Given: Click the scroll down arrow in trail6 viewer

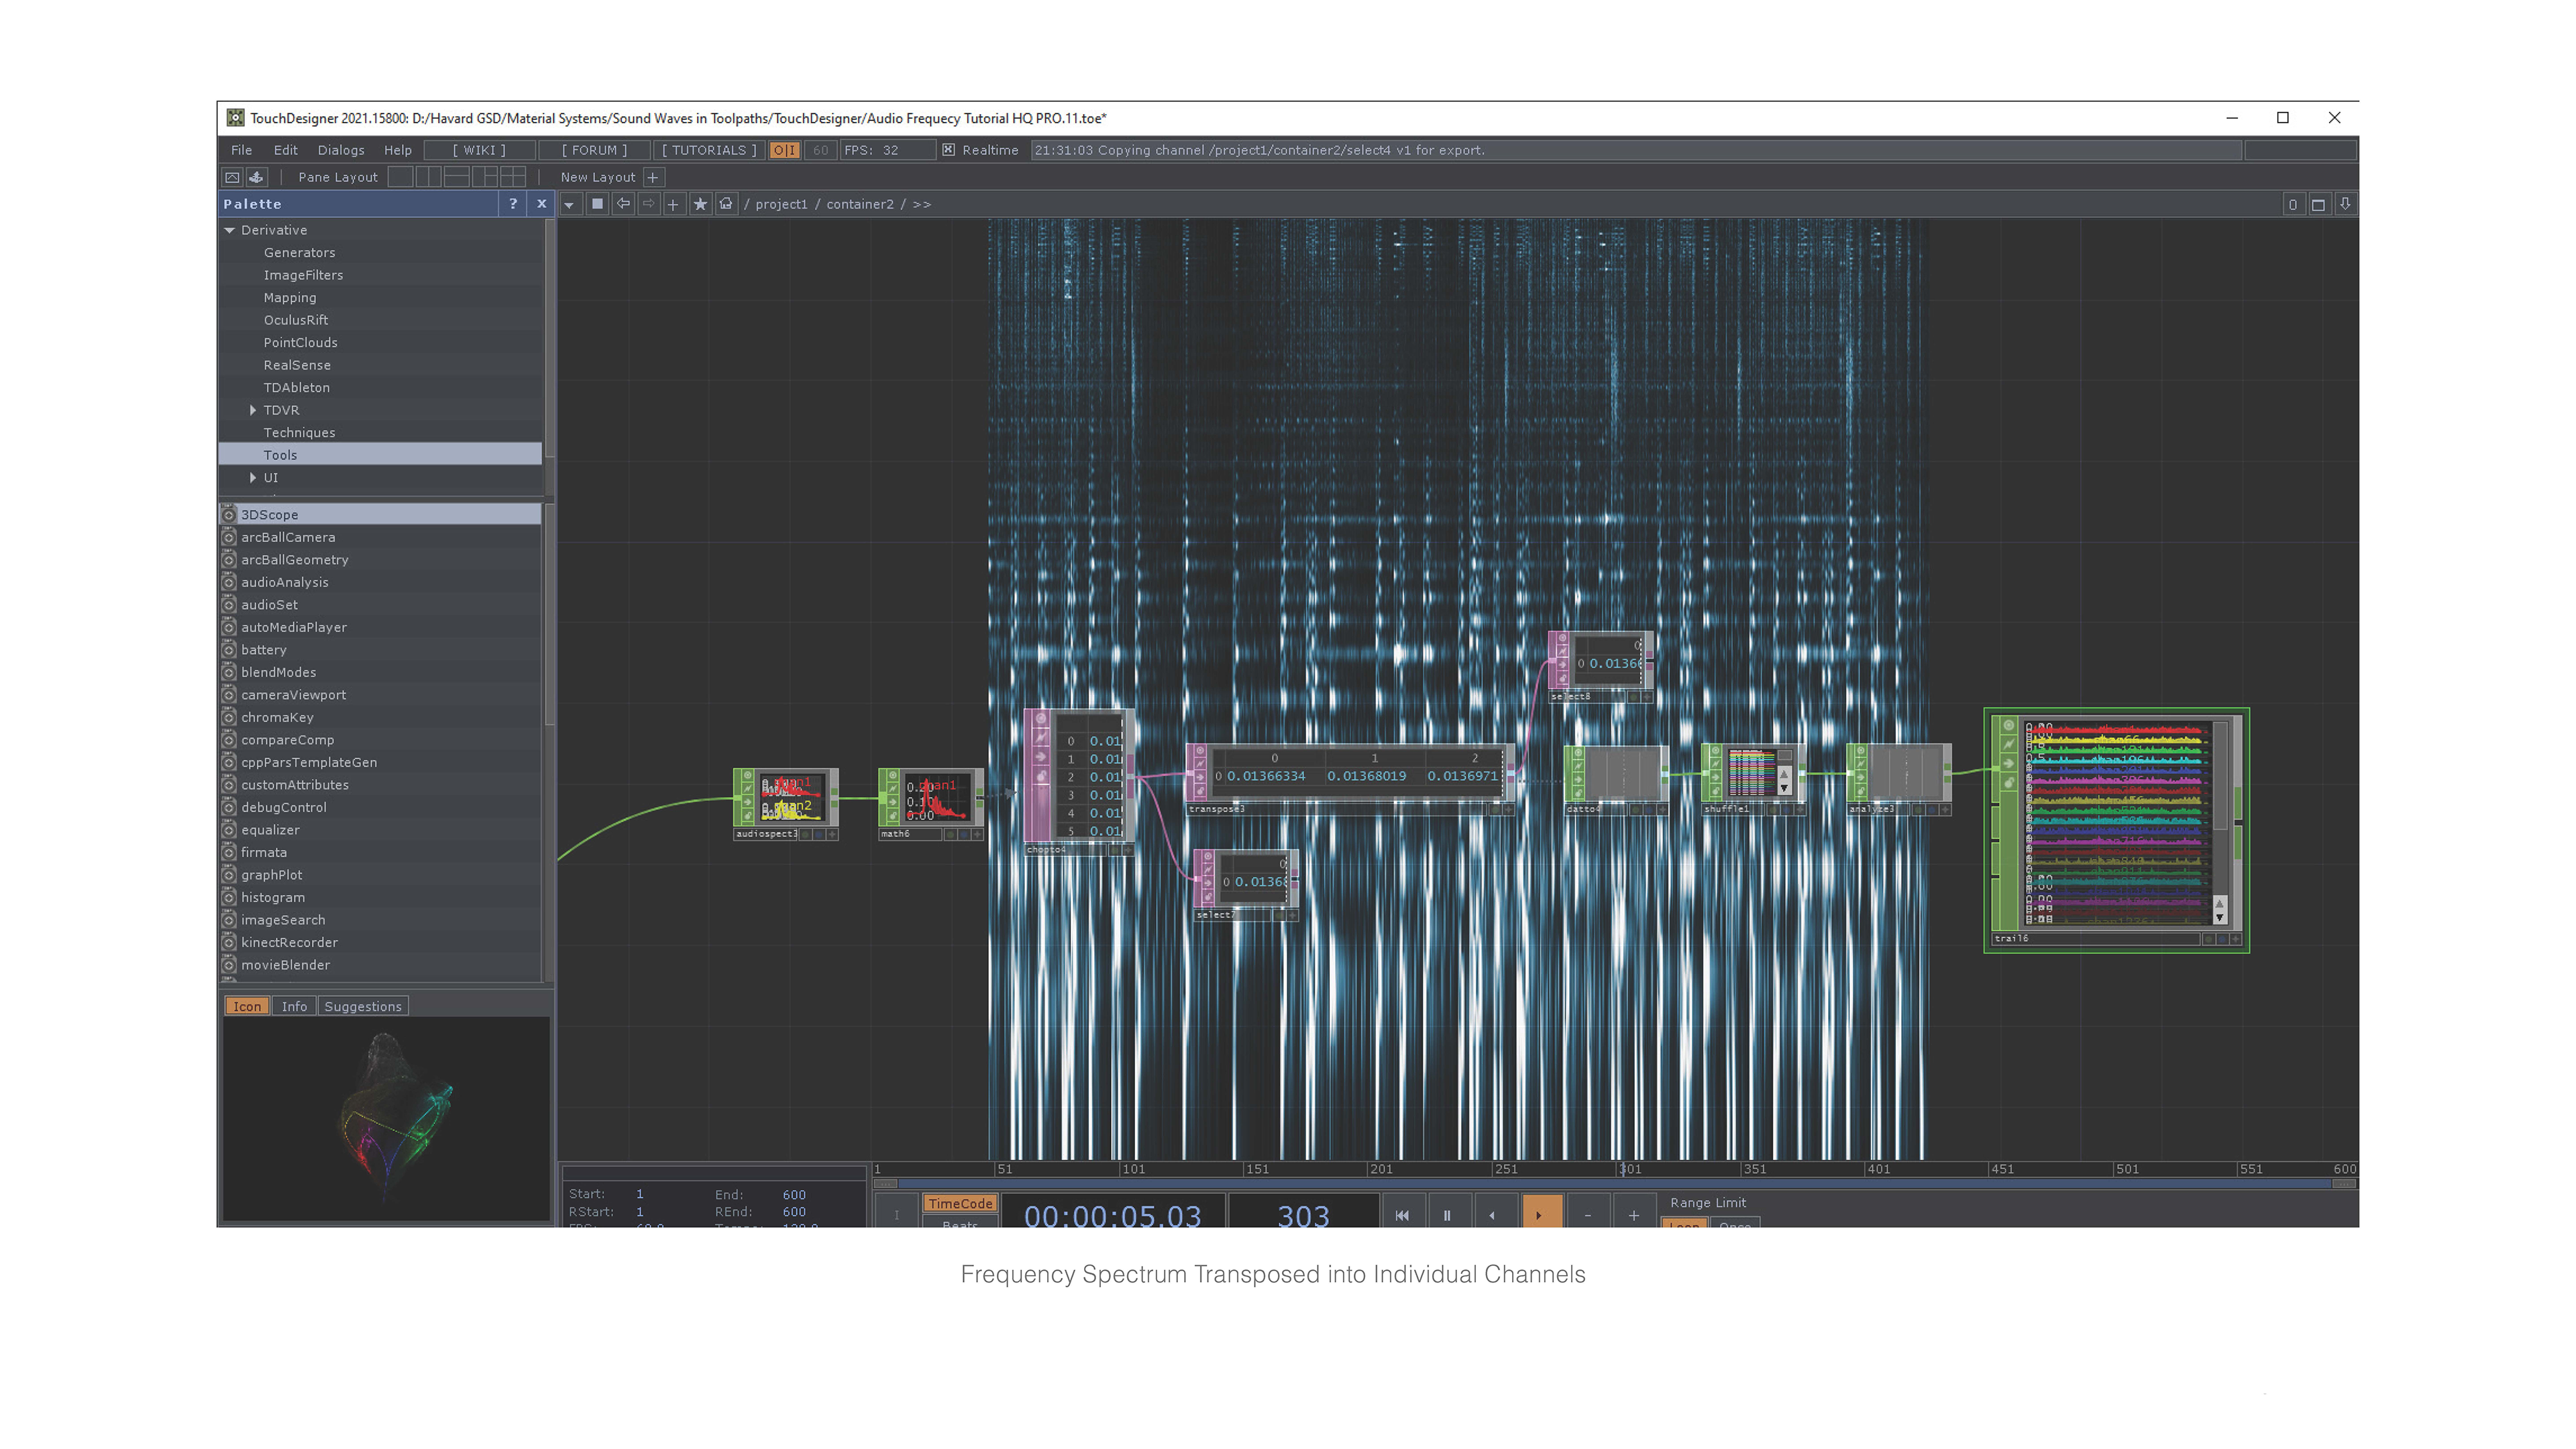Looking at the screenshot, I should coord(2219,918).
